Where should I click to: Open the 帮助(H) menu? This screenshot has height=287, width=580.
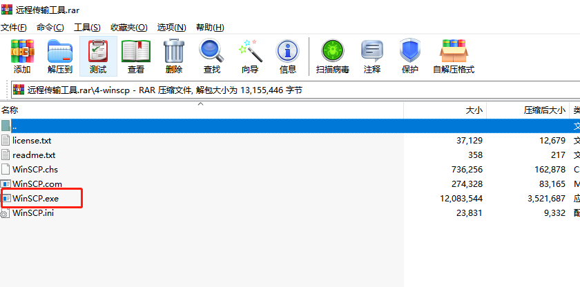click(210, 28)
